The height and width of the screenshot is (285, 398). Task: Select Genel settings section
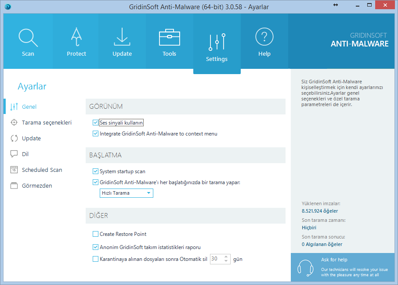click(29, 107)
